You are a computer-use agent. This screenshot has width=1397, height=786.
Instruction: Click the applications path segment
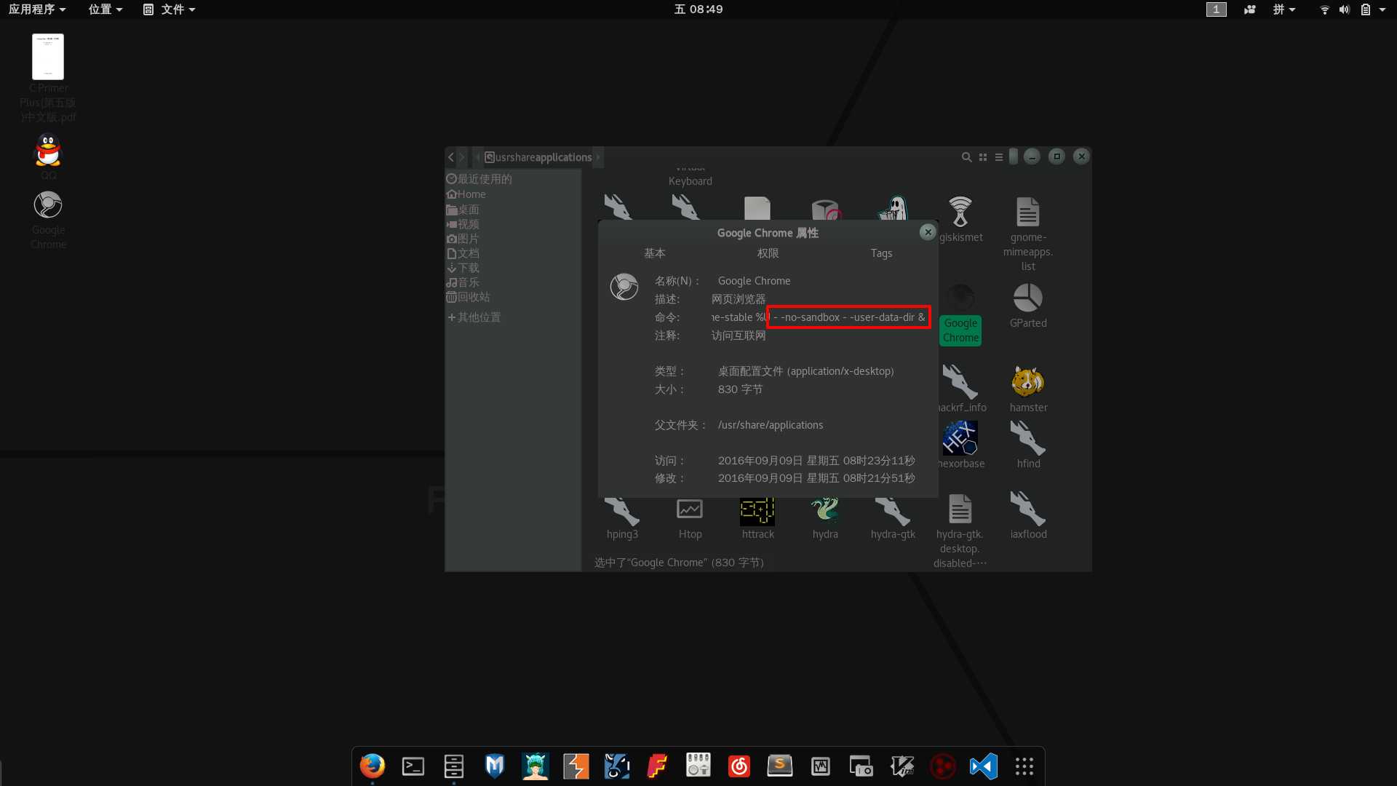point(563,157)
